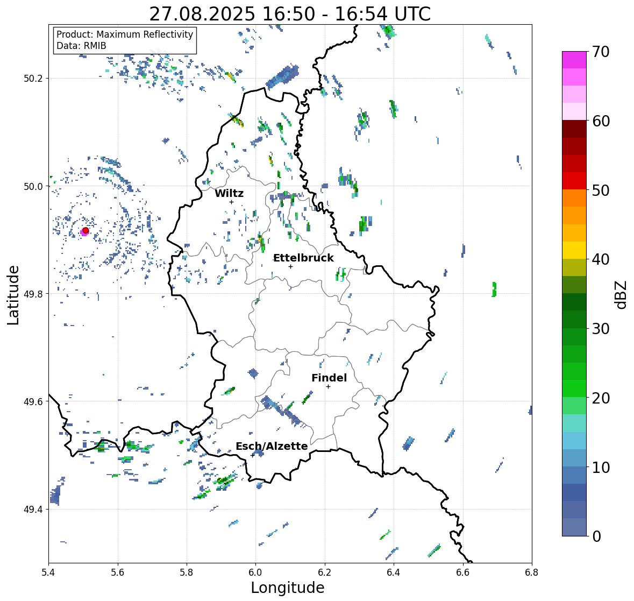Click the longitude tick 6.2

(325, 572)
